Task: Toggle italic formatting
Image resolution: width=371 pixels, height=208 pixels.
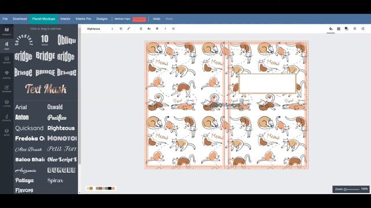Action: pos(165,29)
